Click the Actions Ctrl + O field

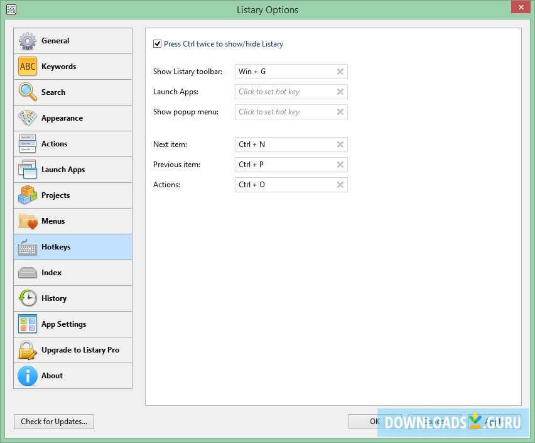[x=291, y=185]
